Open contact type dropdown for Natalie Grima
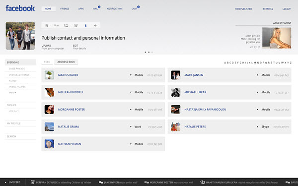 click(x=131, y=127)
